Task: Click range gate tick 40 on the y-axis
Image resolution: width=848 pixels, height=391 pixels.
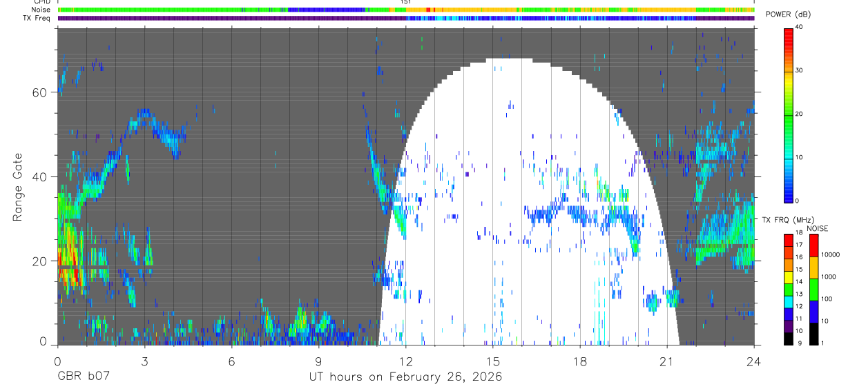Action: point(41,177)
